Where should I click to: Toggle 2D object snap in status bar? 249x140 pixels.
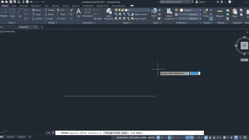(x=192, y=137)
